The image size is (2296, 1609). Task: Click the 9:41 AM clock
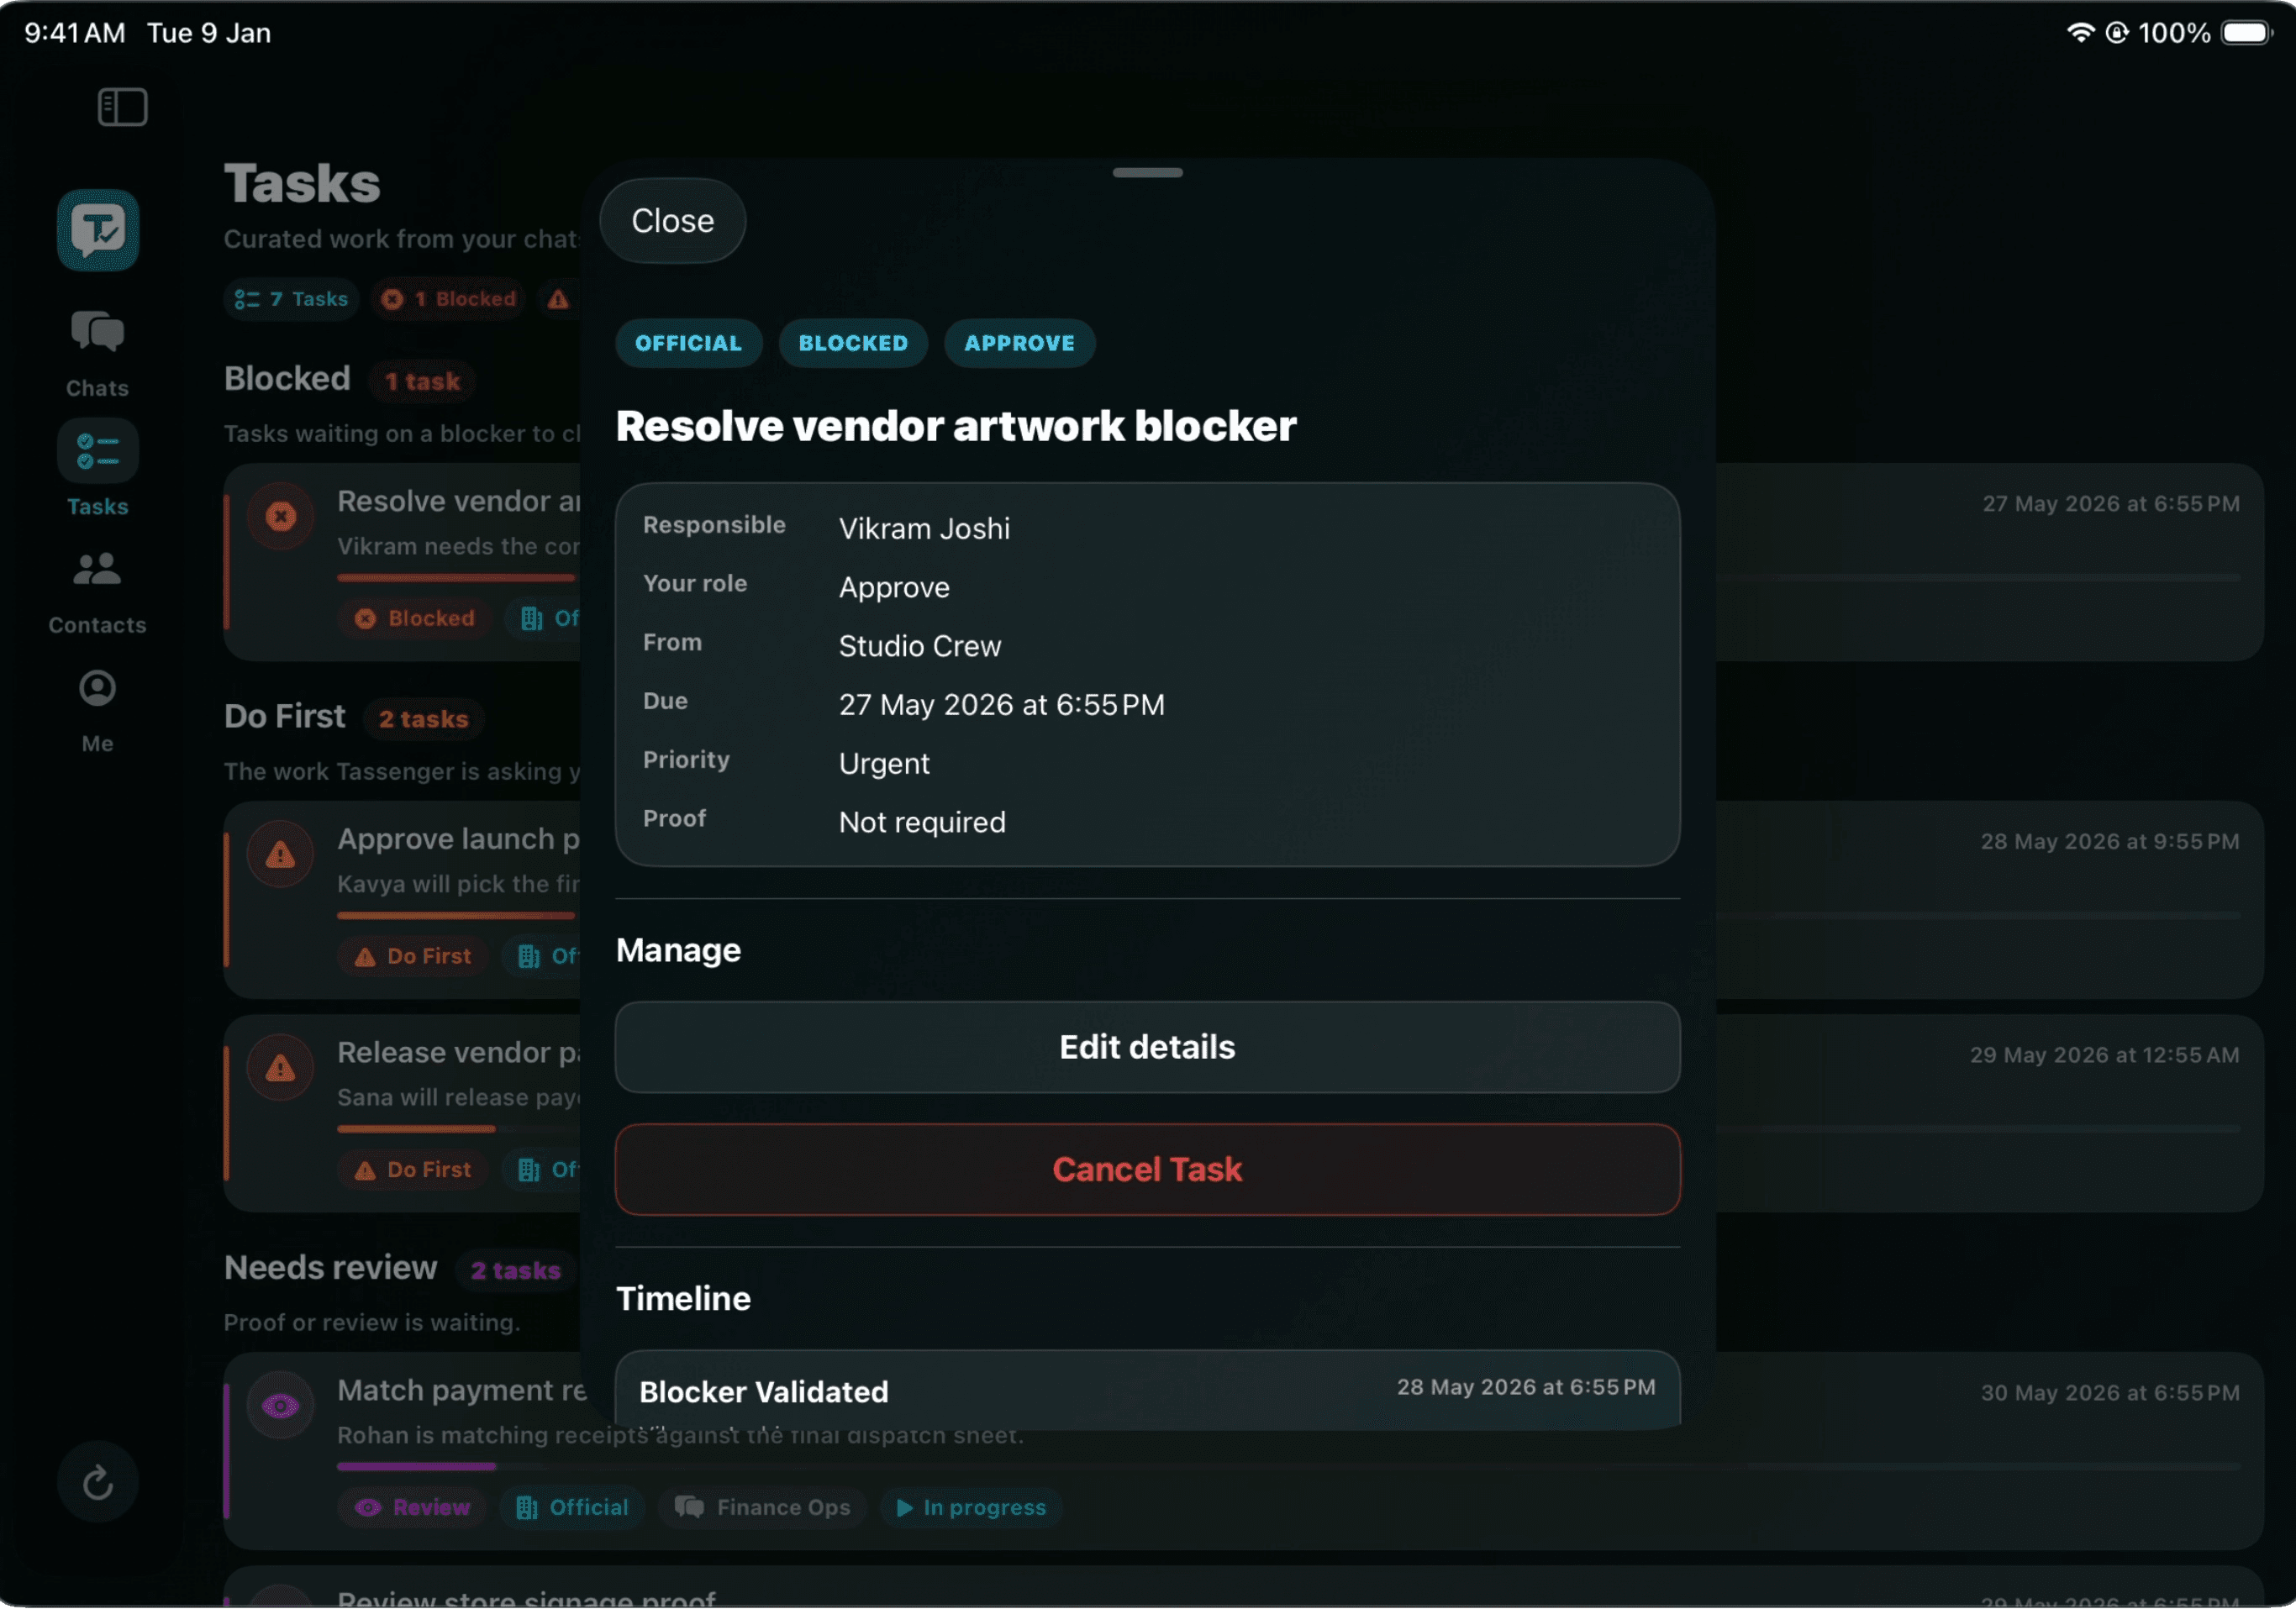click(75, 33)
